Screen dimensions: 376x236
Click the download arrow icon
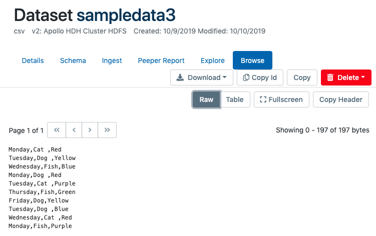click(x=180, y=77)
